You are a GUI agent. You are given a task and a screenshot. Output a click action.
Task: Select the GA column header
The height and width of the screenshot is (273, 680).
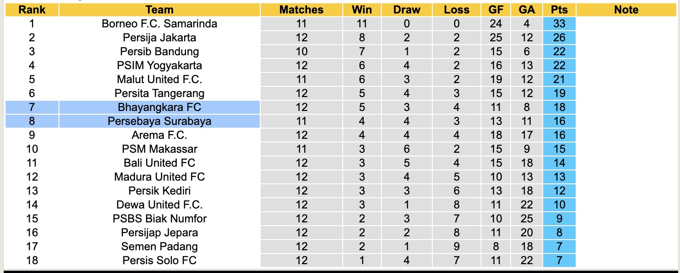click(x=527, y=10)
